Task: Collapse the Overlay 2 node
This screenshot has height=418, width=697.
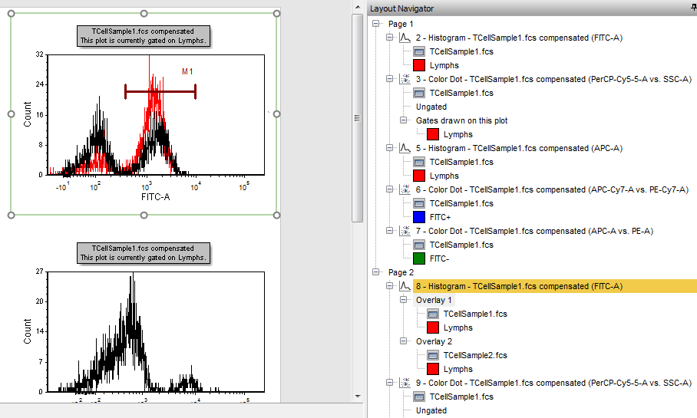Action: pos(404,341)
